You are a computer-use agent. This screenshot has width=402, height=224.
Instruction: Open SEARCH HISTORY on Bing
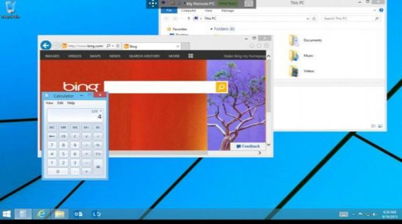(x=144, y=56)
